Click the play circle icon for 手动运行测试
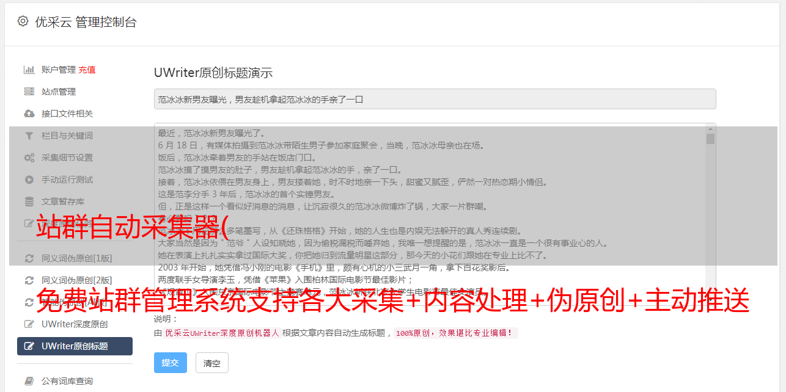 pyautogui.click(x=29, y=180)
